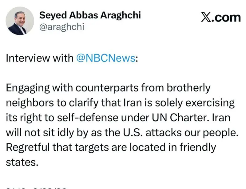The height and width of the screenshot is (189, 246).
Task: Click the ".com" text beside the X logo
Action: coord(228,18)
